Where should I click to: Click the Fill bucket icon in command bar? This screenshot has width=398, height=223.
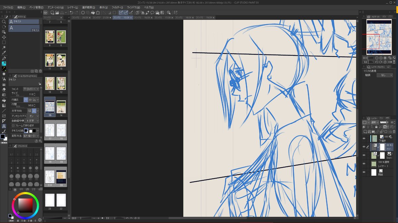(93, 13)
